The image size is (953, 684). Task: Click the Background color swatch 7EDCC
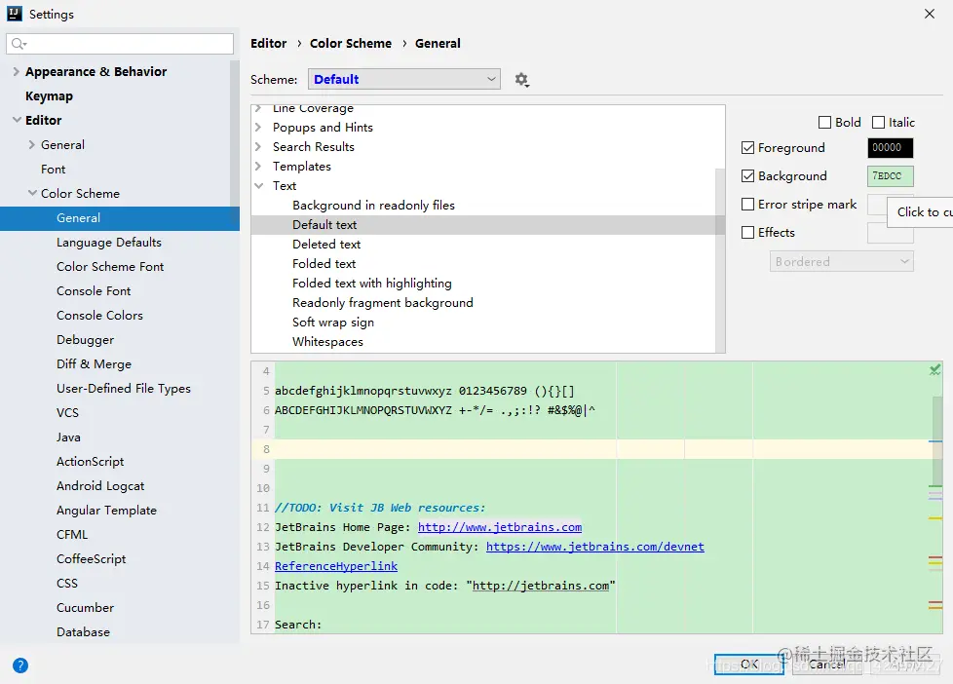click(890, 175)
